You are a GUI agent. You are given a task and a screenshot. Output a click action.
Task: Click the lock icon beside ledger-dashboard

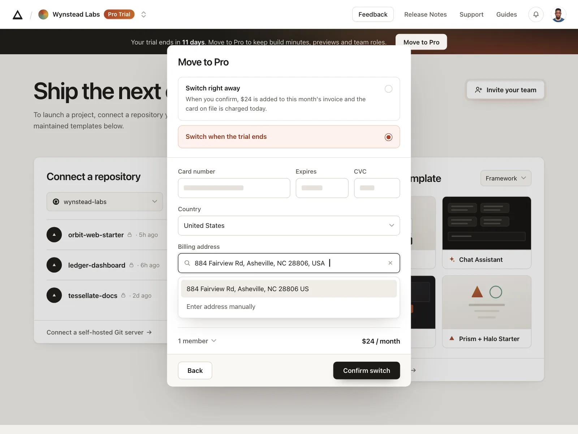[131, 265]
